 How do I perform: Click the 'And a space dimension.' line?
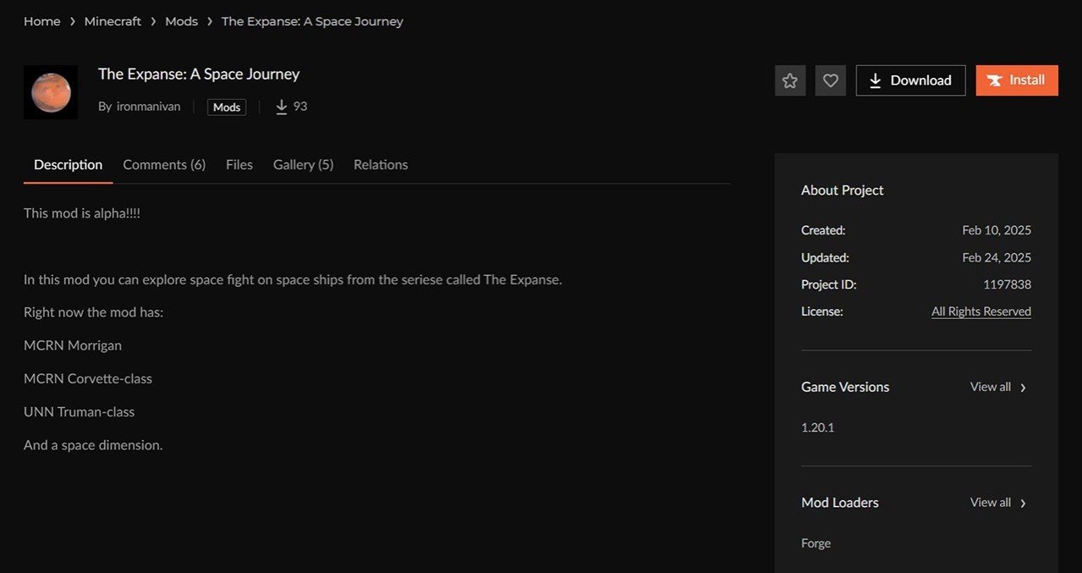(x=93, y=444)
